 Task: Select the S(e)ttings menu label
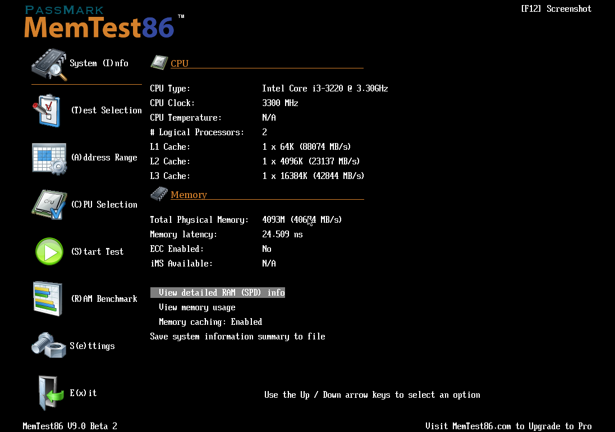point(92,346)
